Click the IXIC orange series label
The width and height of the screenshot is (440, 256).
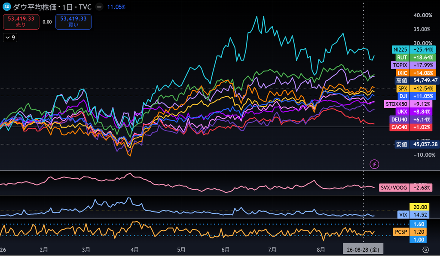(x=402, y=73)
